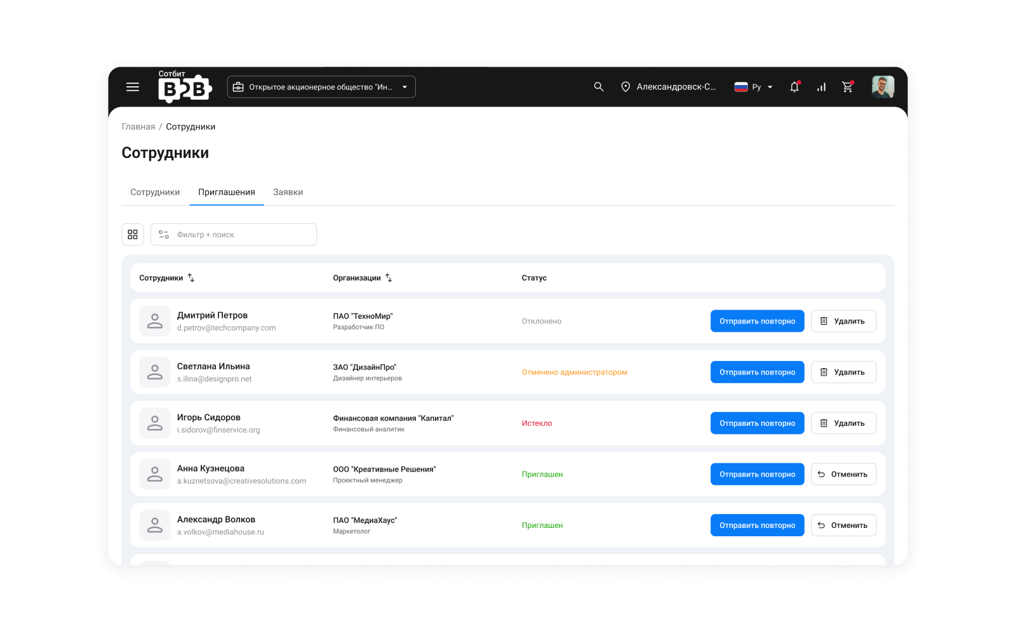This screenshot has height=632, width=1016.
Task: Open the shopping cart
Action: (848, 87)
